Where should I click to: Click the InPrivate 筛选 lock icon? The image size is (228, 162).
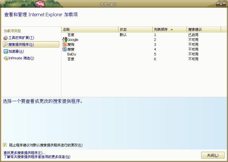pos(6,58)
